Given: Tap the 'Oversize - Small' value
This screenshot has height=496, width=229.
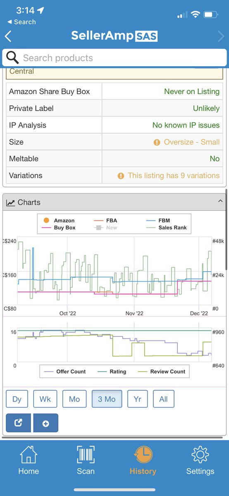Looking at the screenshot, I should click(192, 142).
